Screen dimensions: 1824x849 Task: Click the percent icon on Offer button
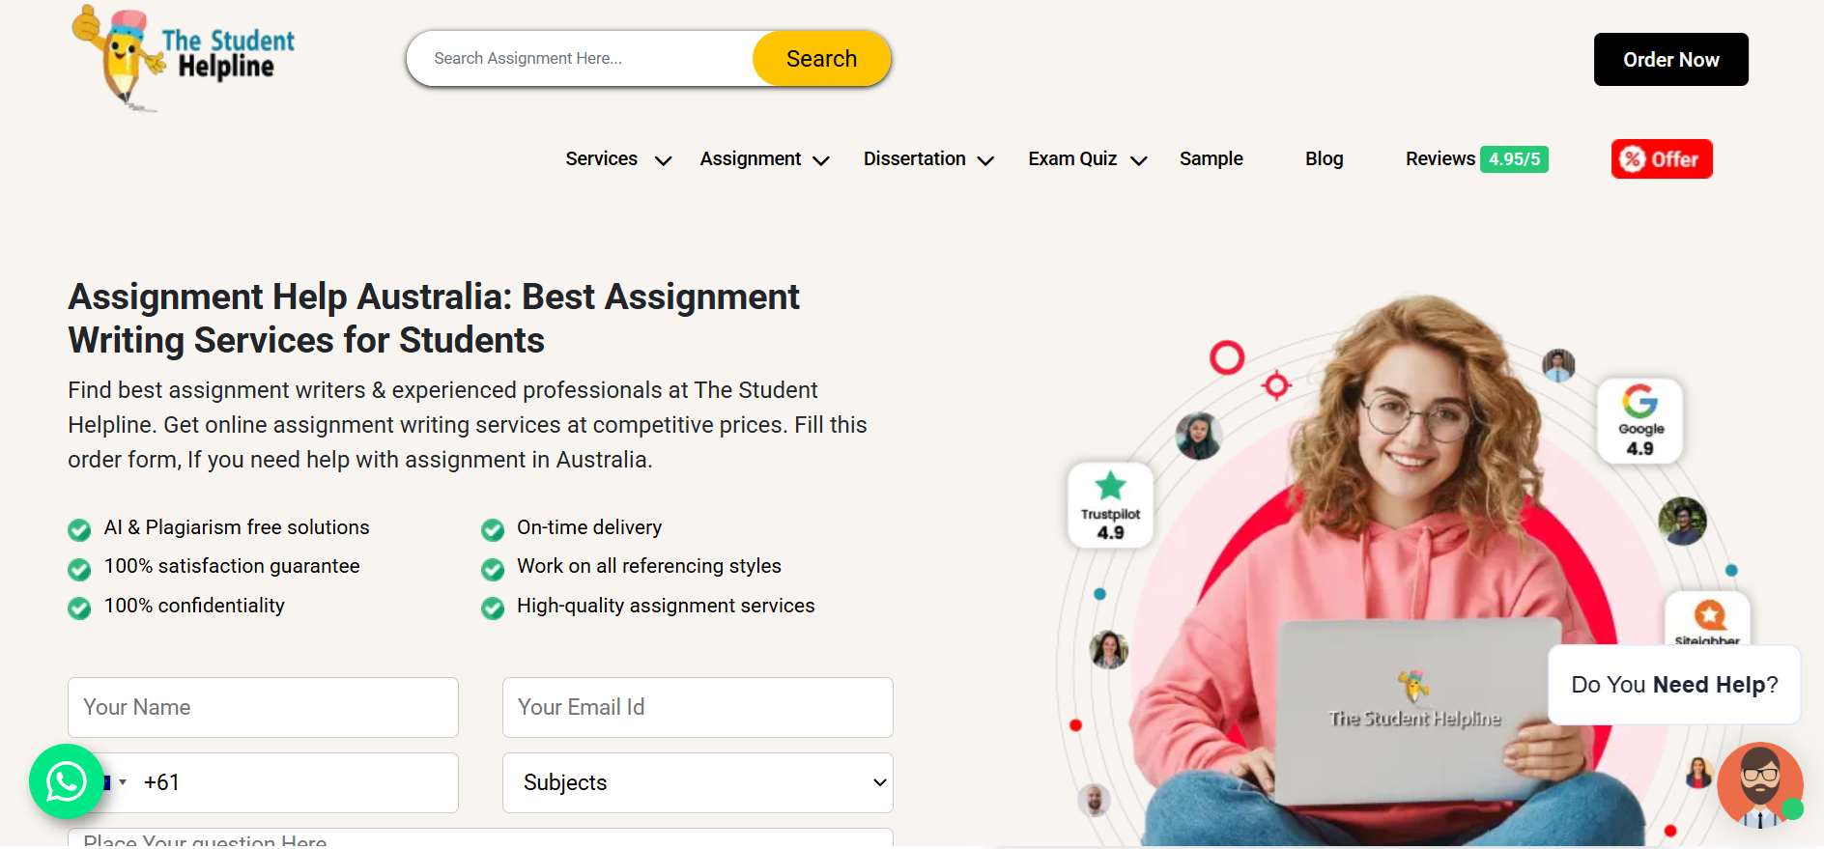1632,158
